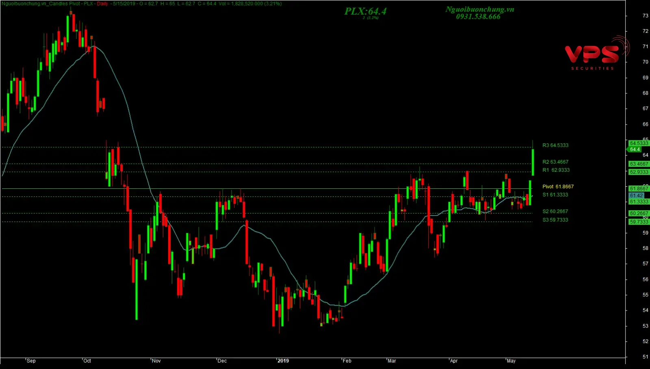Click the 0931.538.666 phone number

[478, 17]
